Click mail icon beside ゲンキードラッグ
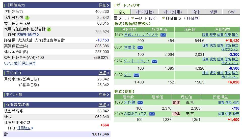 tap(154, 61)
